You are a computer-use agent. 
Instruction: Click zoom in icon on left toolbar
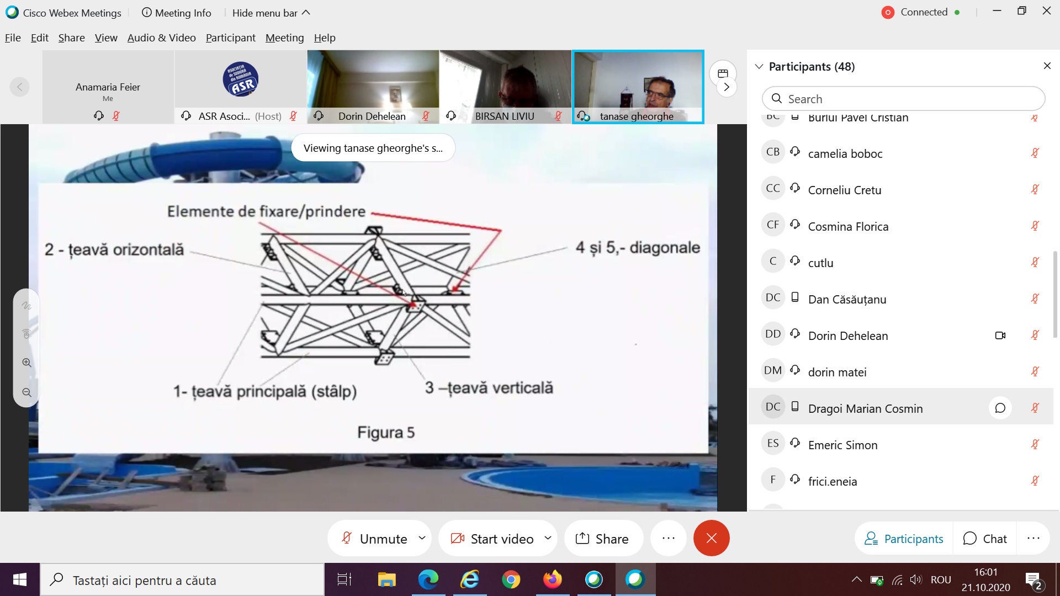[26, 363]
